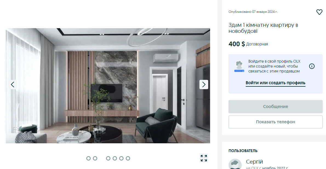
Task: Add listing to favorites with heart icon
Action: (319, 12)
